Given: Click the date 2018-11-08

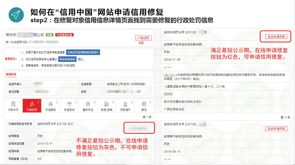Looking at the screenshot, I should click(172, 59).
